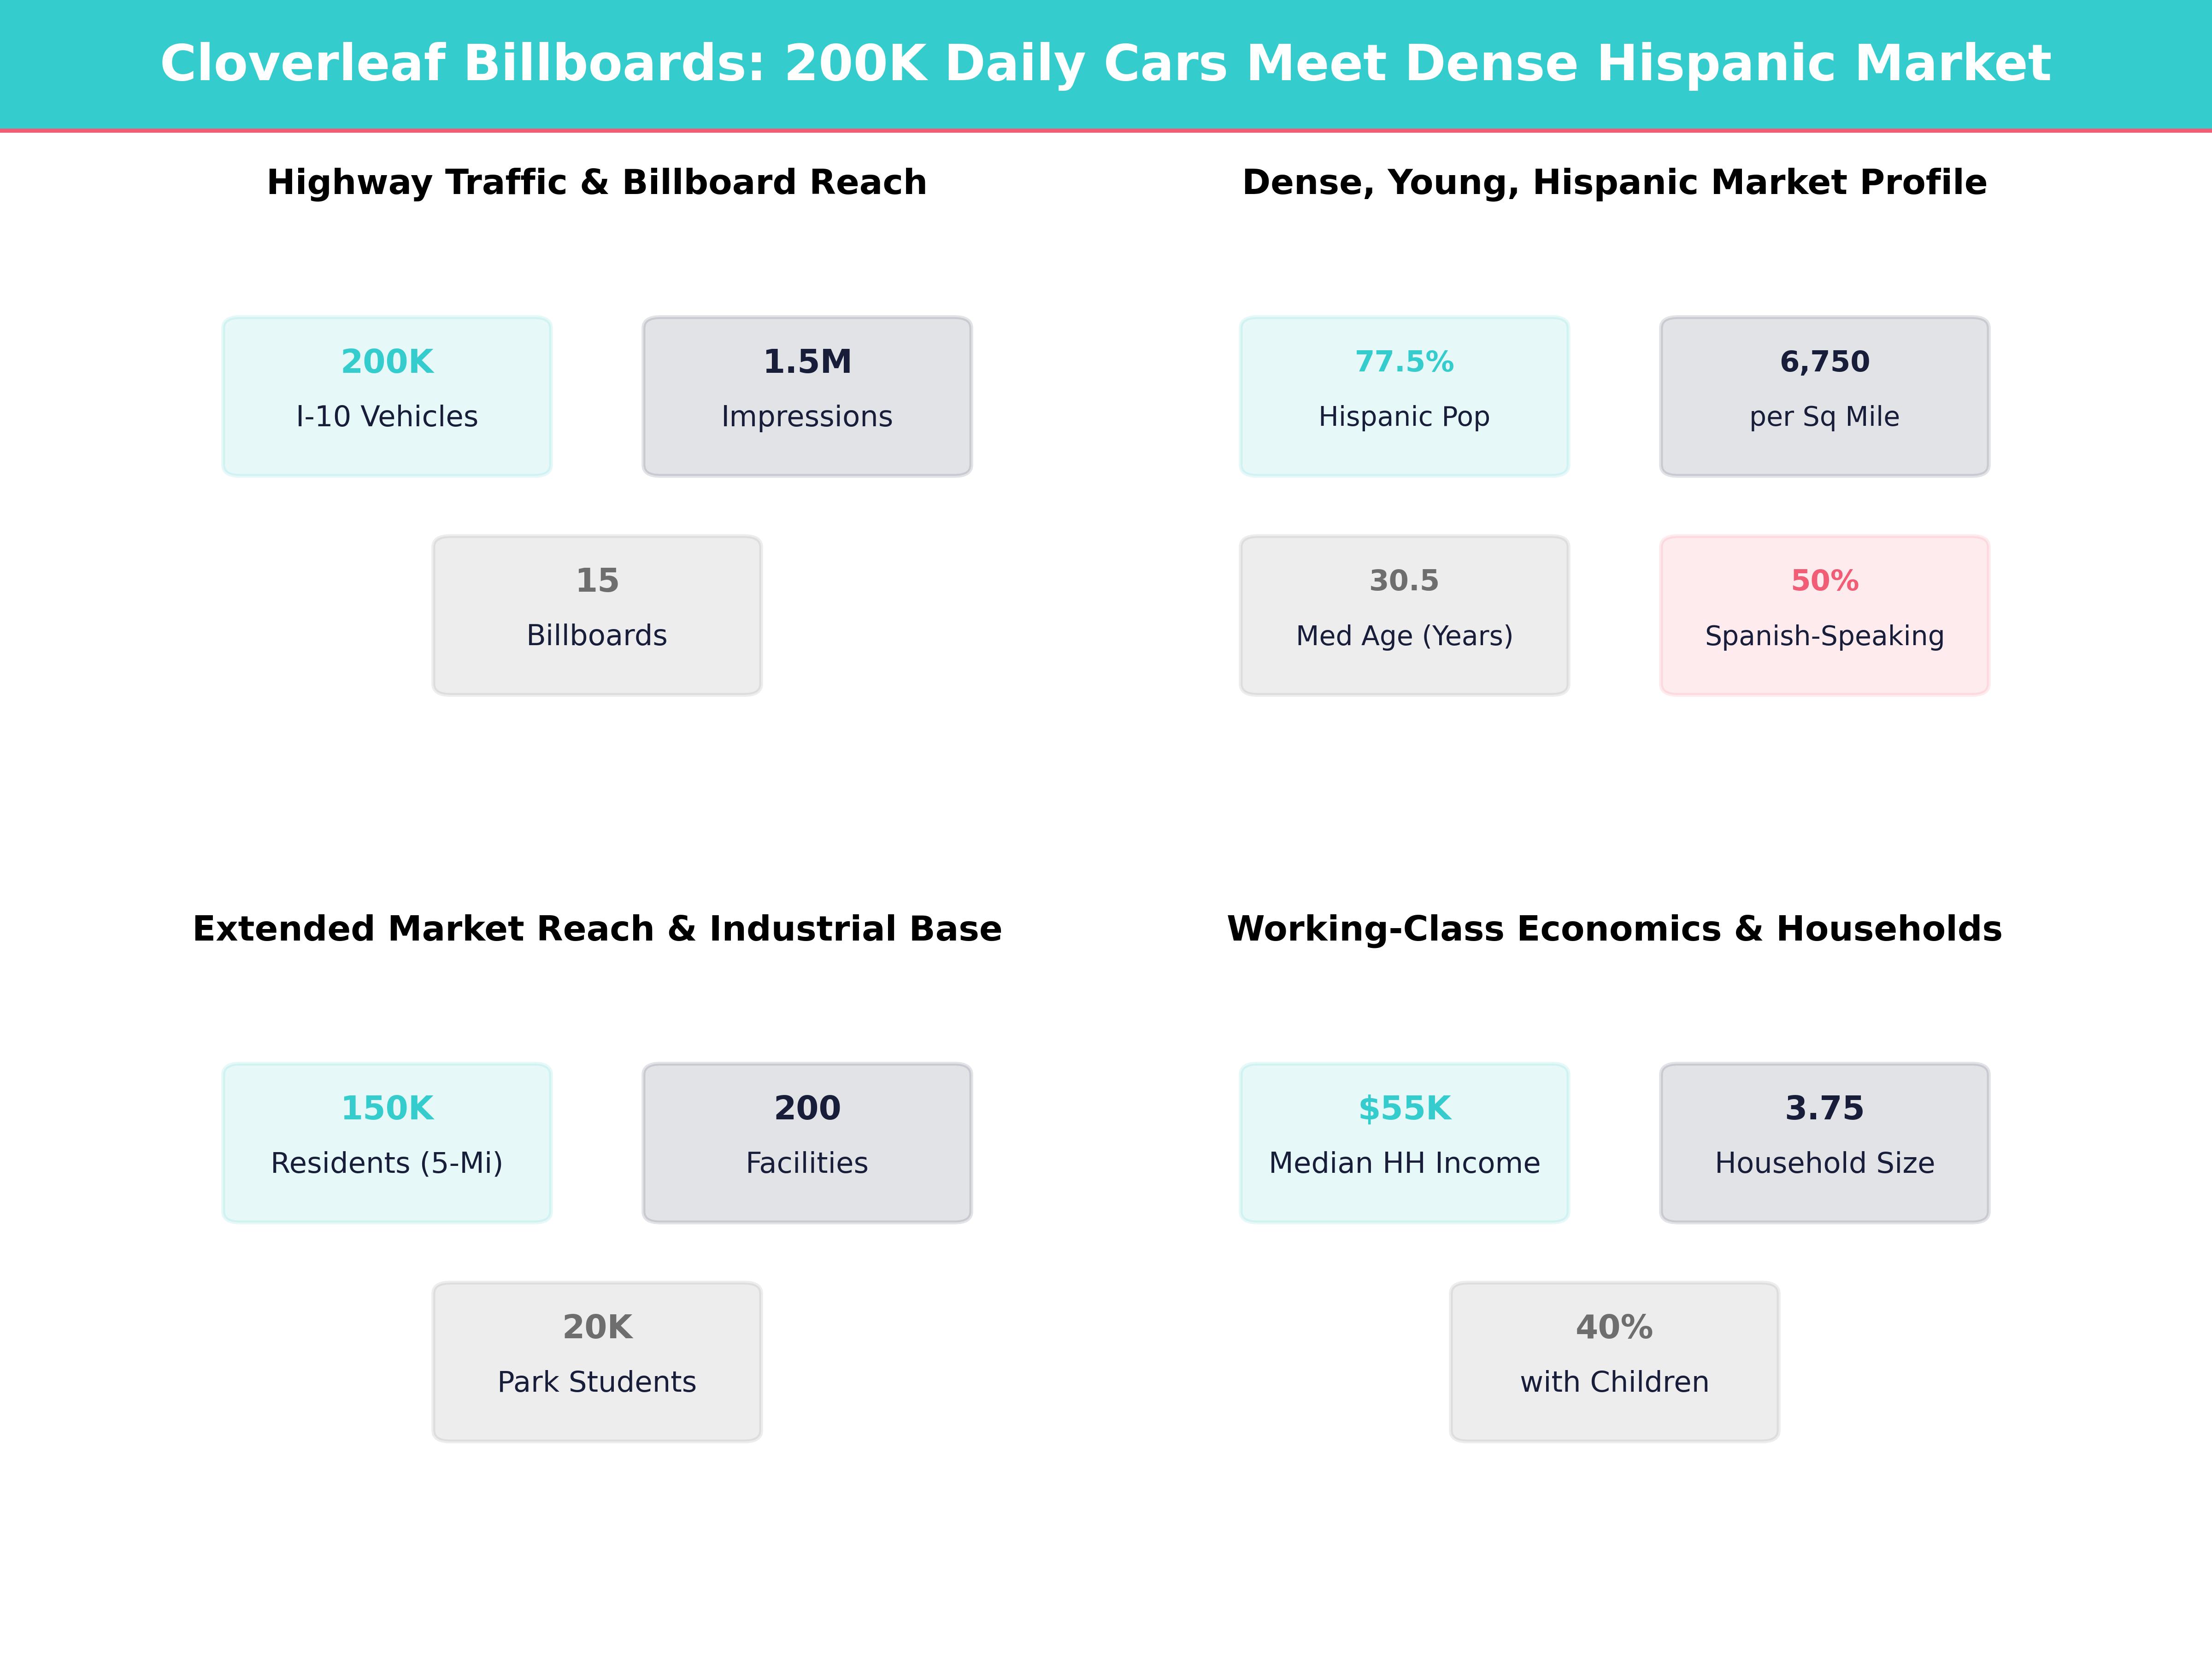Open the 77.5% Hispanic Pop card
This screenshot has width=2212, height=1659.
pyautogui.click(x=1404, y=396)
